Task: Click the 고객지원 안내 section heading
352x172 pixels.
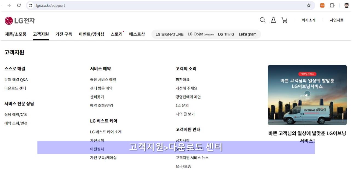Action: click(188, 129)
